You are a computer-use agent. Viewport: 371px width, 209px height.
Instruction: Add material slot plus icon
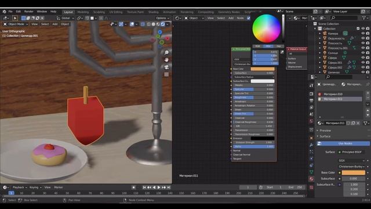pyautogui.click(x=368, y=93)
